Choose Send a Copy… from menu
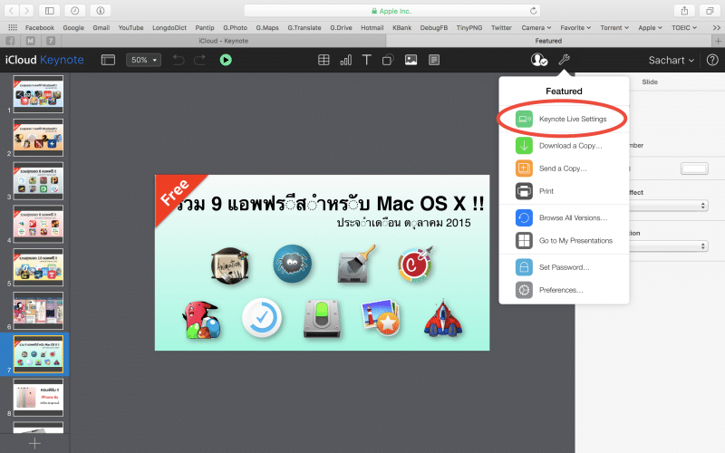This screenshot has width=725, height=453. tap(564, 169)
